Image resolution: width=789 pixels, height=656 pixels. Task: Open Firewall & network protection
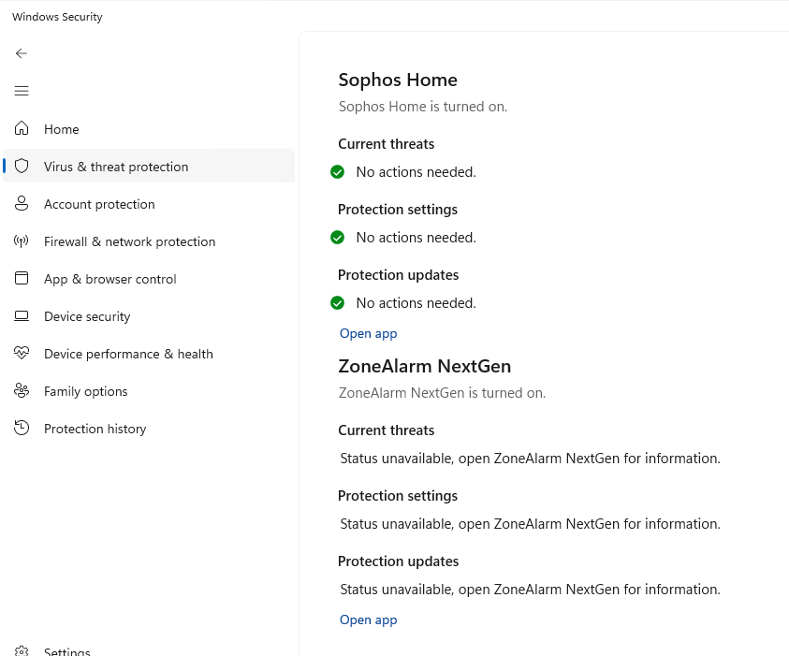tap(149, 241)
